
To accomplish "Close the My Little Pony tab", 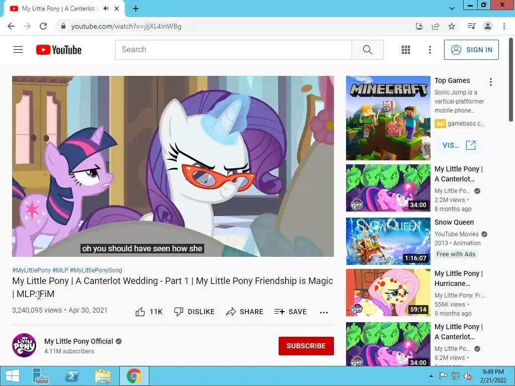I will click(x=117, y=9).
